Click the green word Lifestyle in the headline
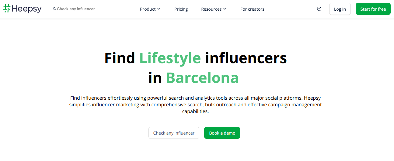Image resolution: width=394 pixels, height=161 pixels. pos(170,58)
